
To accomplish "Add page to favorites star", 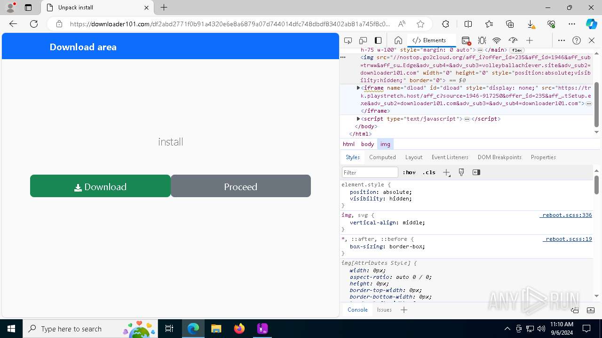I will pos(420,24).
